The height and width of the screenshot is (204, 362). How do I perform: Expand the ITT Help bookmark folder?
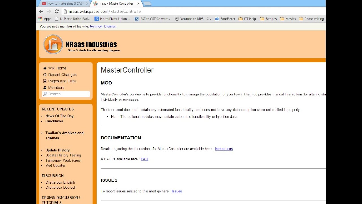point(247,19)
